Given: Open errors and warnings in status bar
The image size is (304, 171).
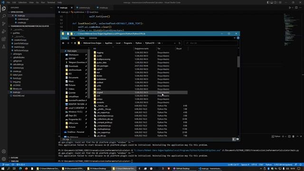Looking at the screenshot, I should tap(21, 165).
